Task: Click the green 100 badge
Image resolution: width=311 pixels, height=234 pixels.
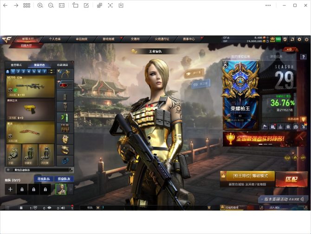Action: [x=278, y=39]
